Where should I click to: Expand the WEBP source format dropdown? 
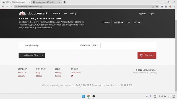coord(119,23)
